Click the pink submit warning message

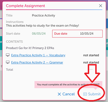coord(68,85)
